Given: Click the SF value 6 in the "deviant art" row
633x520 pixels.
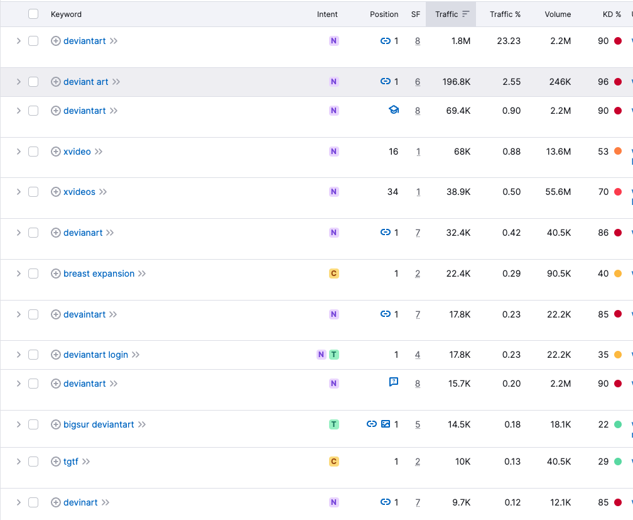Looking at the screenshot, I should point(418,82).
